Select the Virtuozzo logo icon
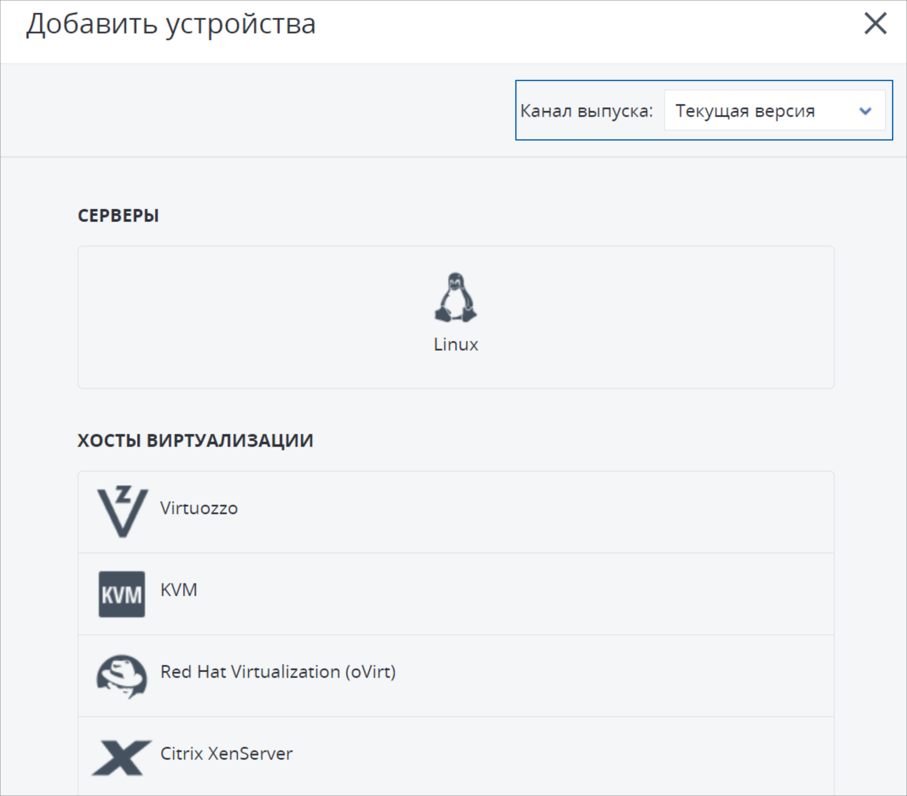Viewport: 907px width, 796px height. [122, 512]
